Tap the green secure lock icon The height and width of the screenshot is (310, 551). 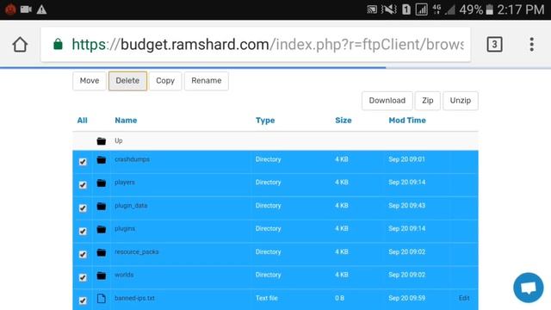[x=58, y=44]
